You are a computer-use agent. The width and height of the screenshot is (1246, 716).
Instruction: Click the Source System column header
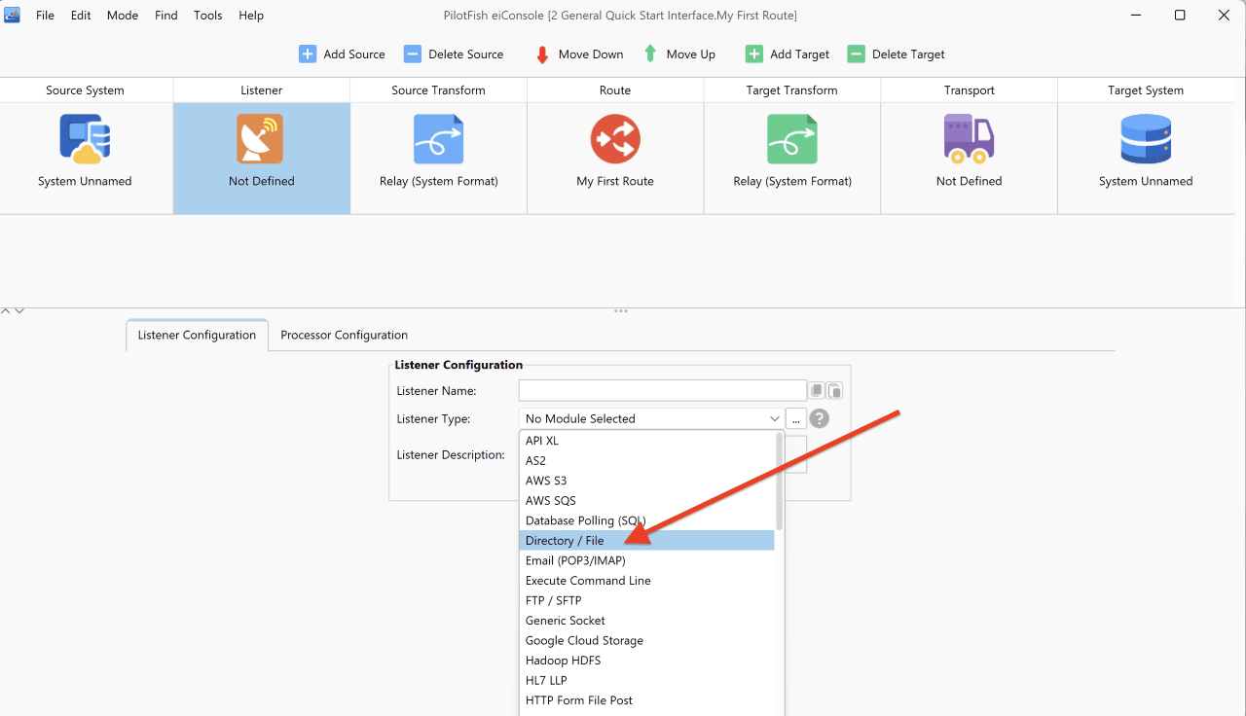point(85,90)
